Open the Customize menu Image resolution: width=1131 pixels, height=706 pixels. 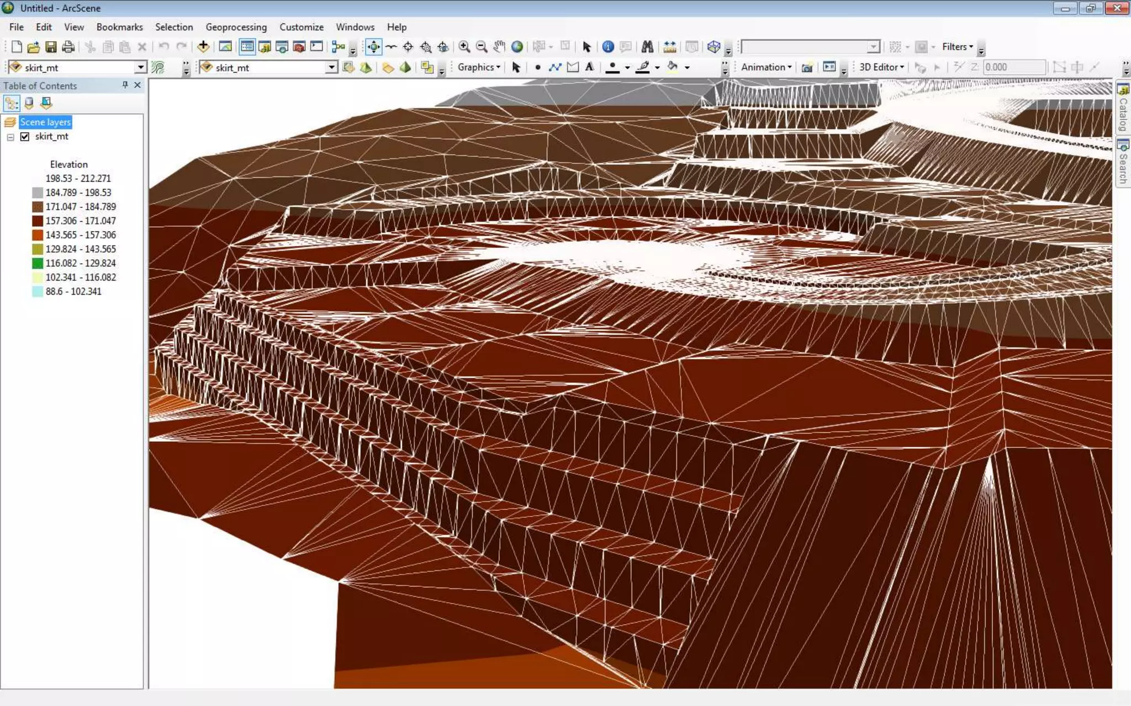pos(301,27)
